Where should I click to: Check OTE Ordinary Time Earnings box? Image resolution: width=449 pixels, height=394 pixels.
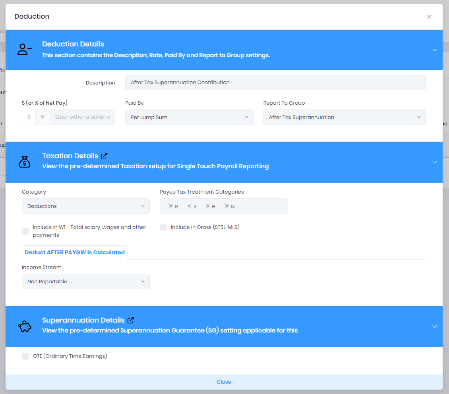click(x=25, y=356)
